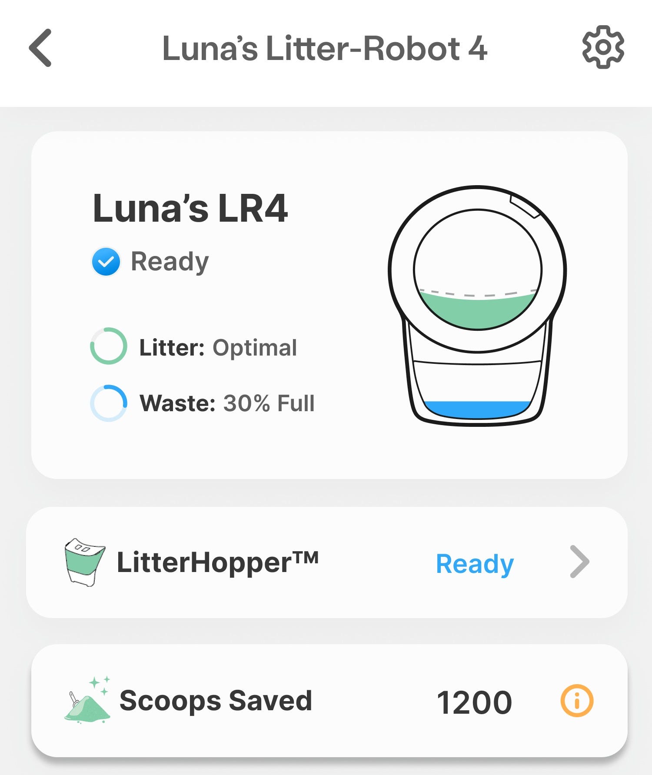
Task: Tap the blue LitterHopper Ready status
Action: tap(475, 564)
